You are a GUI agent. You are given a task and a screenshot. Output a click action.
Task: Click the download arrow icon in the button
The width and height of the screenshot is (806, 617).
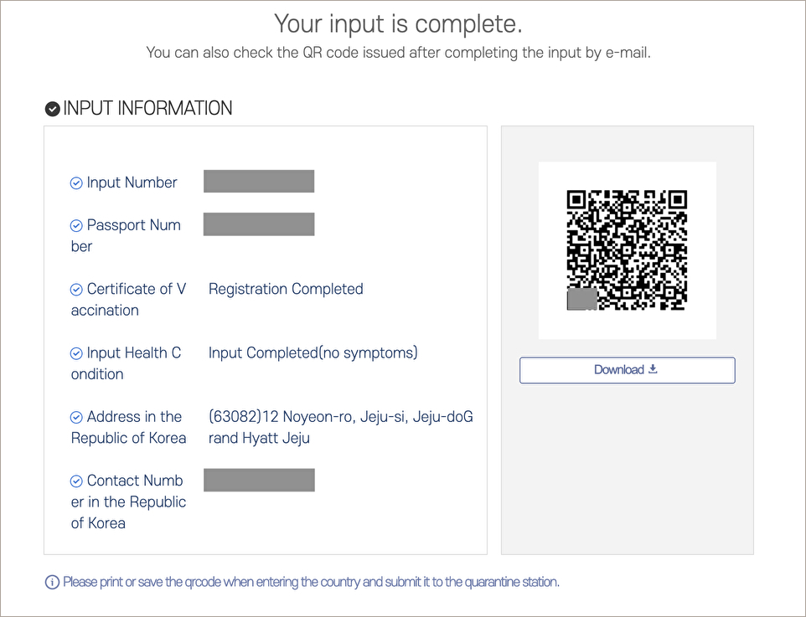coord(653,369)
